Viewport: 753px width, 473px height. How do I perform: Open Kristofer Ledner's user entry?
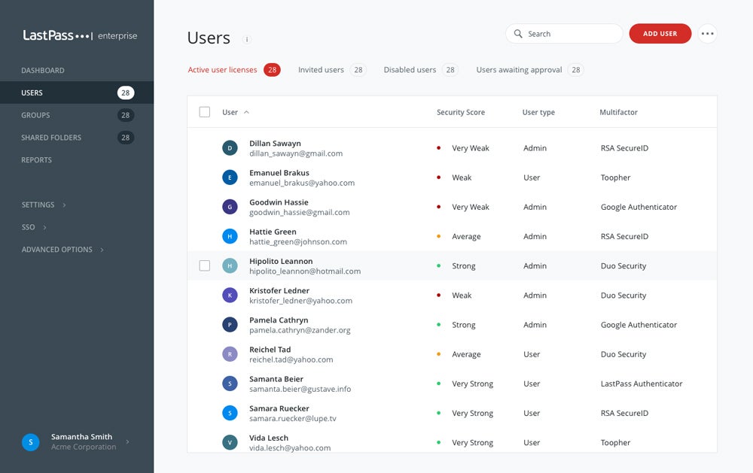pyautogui.click(x=279, y=291)
